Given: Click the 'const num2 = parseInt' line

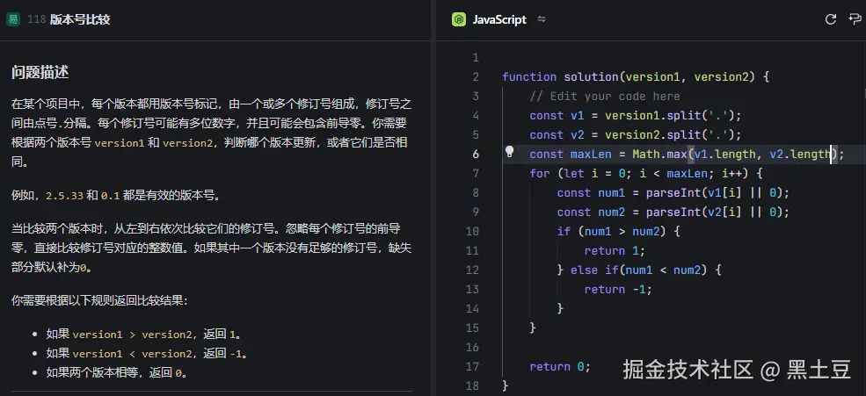Looking at the screenshot, I should 673,212.
